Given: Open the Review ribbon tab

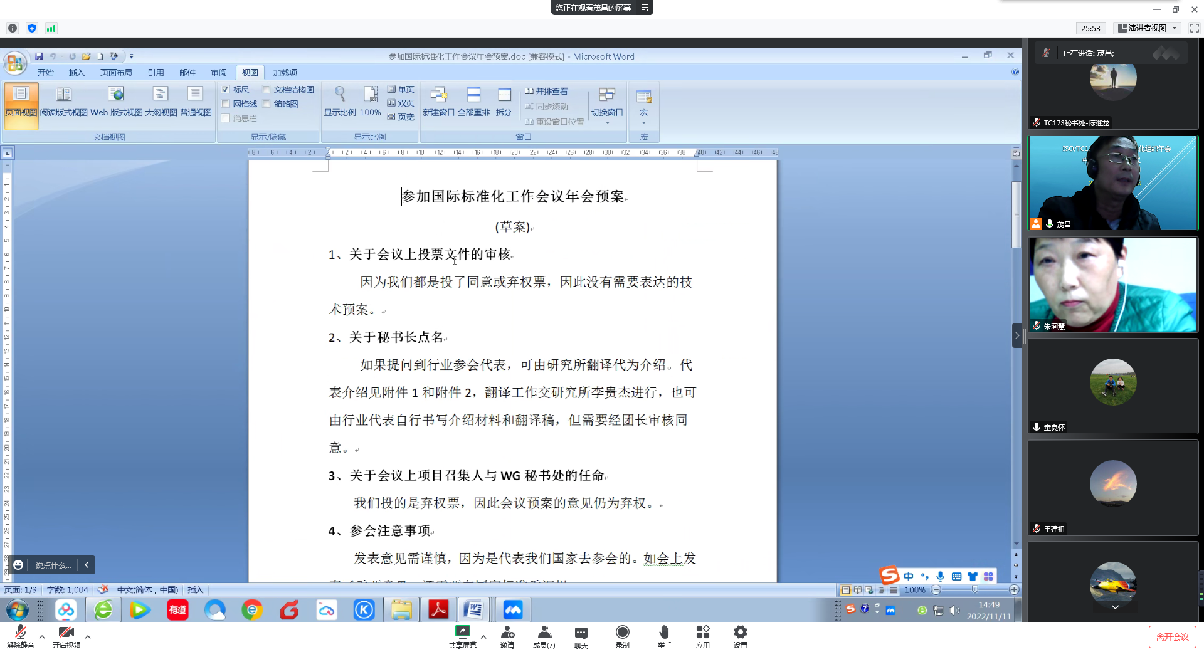Looking at the screenshot, I should [218, 73].
